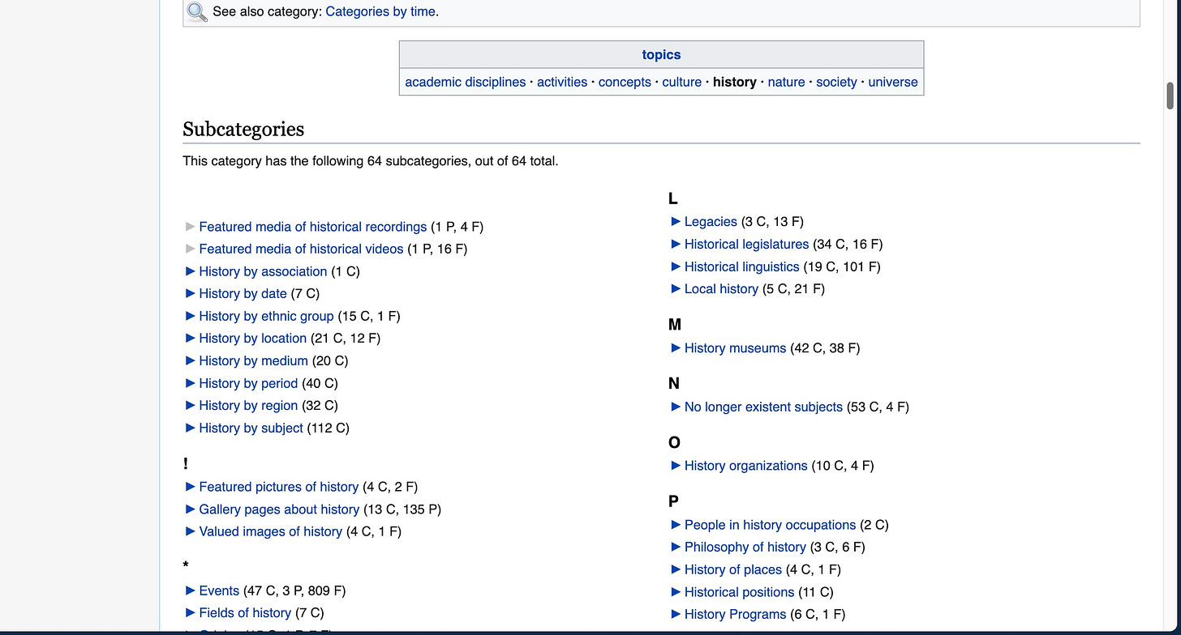Open Fields of history category
Image resolution: width=1181 pixels, height=635 pixels.
pos(245,613)
